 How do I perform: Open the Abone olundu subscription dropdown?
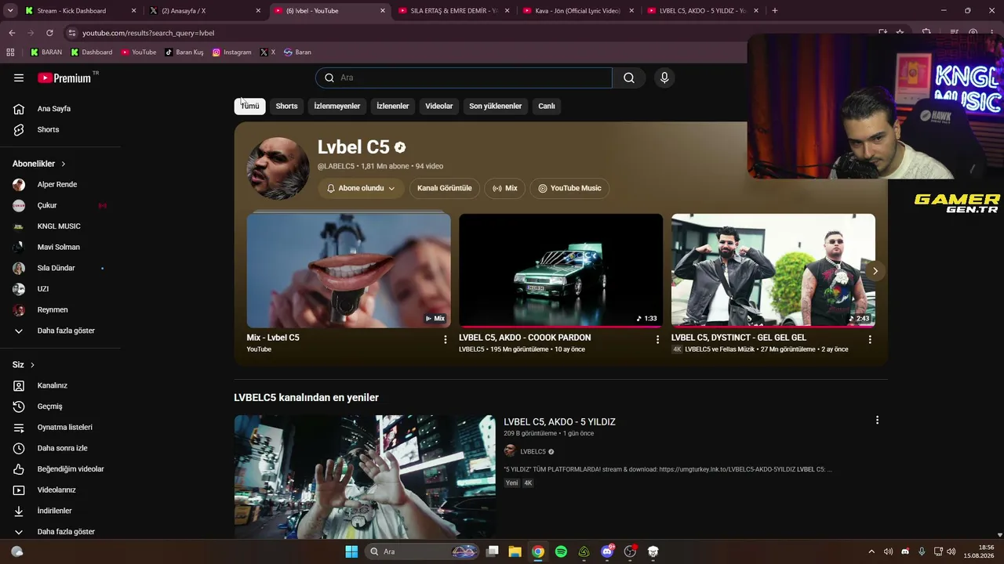(x=361, y=188)
